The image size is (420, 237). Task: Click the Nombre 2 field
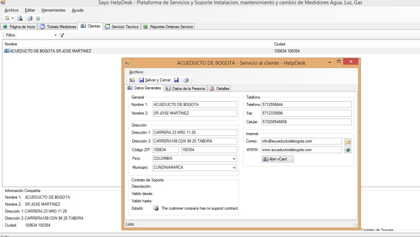[x=195, y=113]
